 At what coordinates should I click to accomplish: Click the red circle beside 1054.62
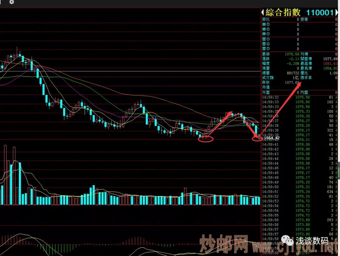point(257,138)
